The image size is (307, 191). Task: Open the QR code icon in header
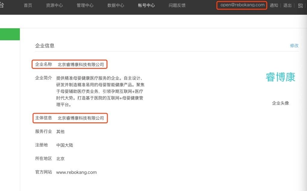pos(300,5)
